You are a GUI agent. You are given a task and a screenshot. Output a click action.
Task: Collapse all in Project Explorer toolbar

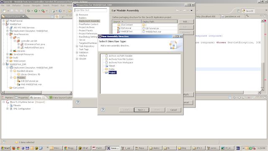tap(52, 16)
